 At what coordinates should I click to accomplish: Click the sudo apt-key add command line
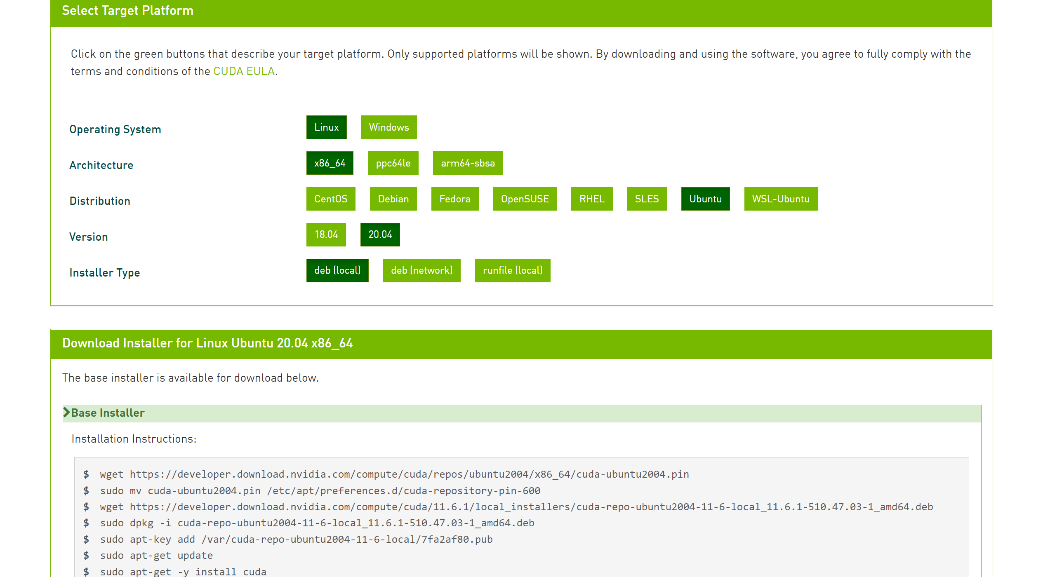point(296,539)
